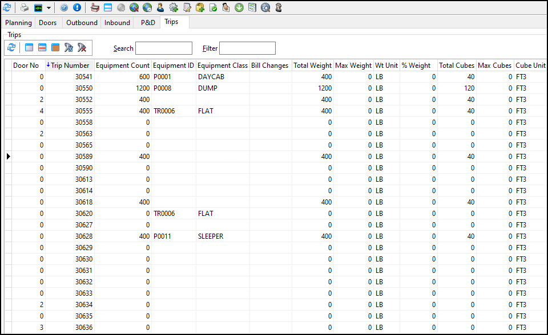The height and width of the screenshot is (335, 548).
Task: Switch to the Doors tab
Action: pyautogui.click(x=48, y=23)
